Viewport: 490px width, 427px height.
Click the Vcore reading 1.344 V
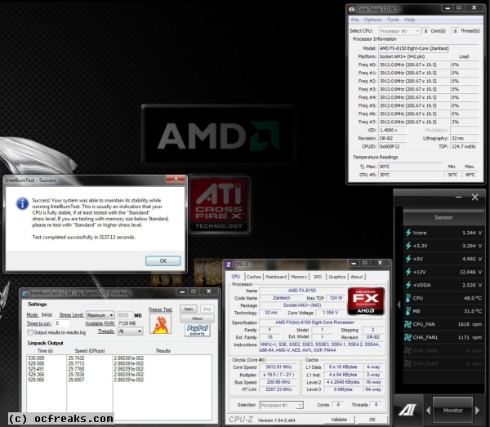click(472, 233)
